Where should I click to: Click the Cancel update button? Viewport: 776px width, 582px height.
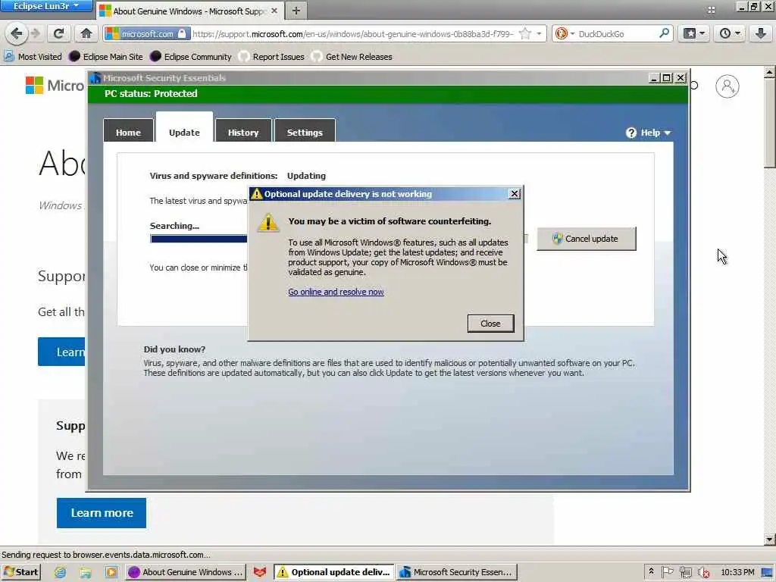587,239
